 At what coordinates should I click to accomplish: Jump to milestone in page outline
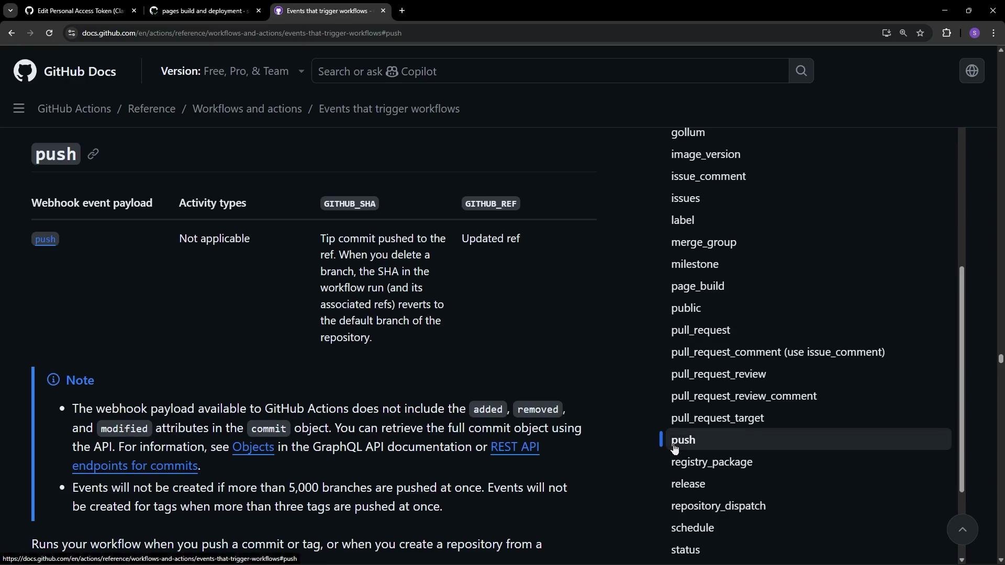[x=695, y=264]
